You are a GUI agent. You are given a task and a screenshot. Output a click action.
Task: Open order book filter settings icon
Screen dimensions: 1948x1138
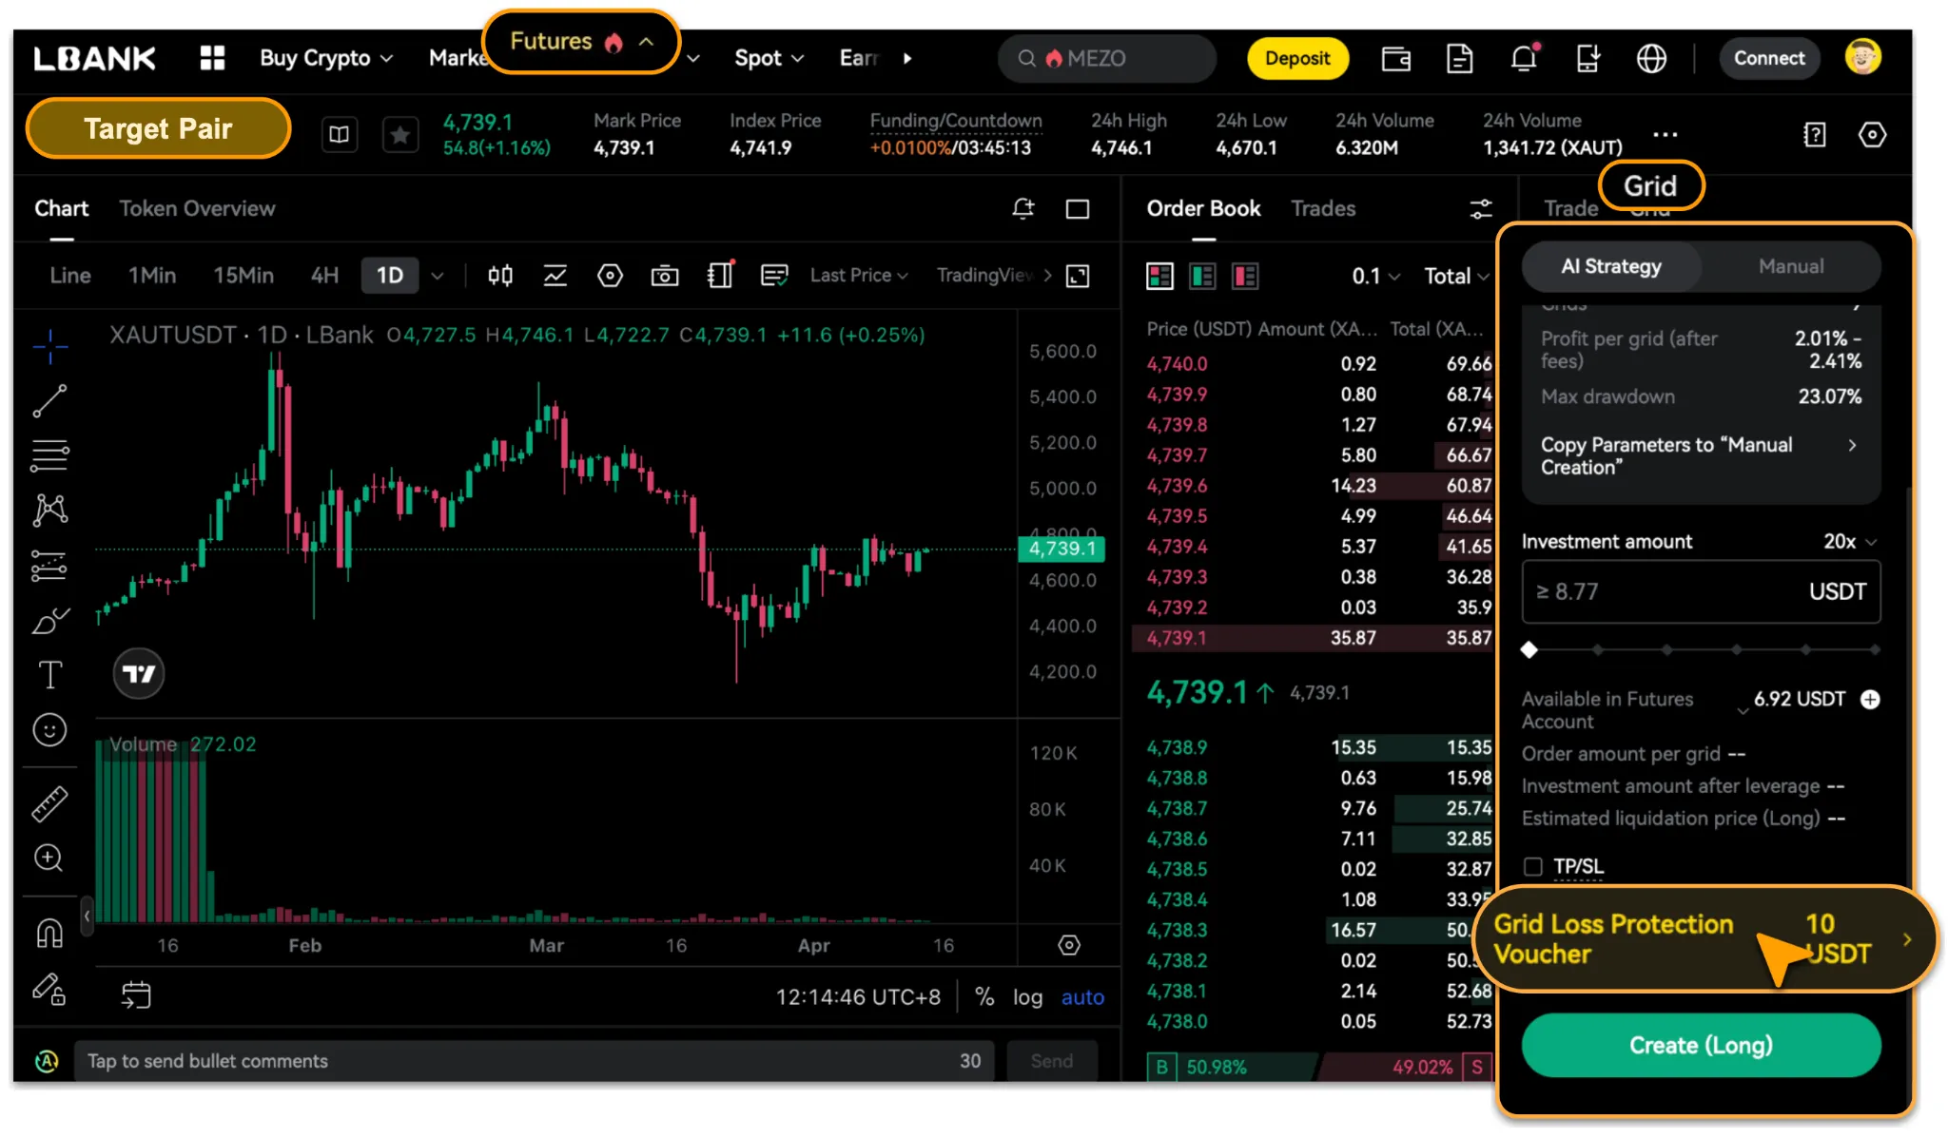coord(1480,208)
